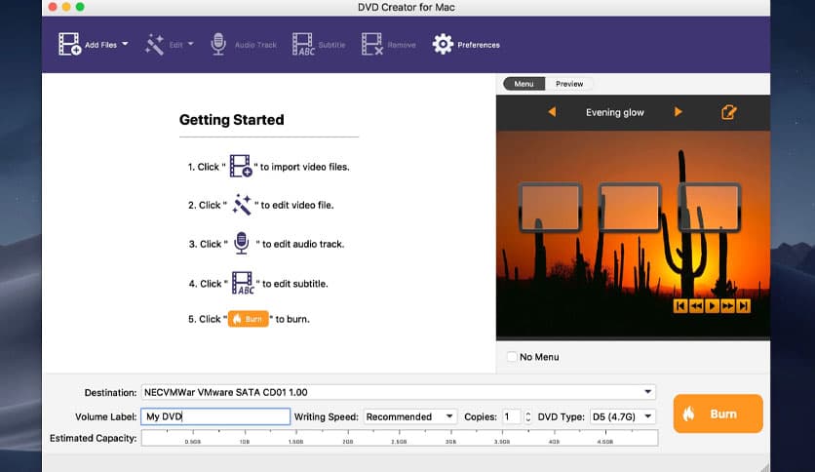
Task: Click the Preferences label in toolbar
Action: point(479,45)
